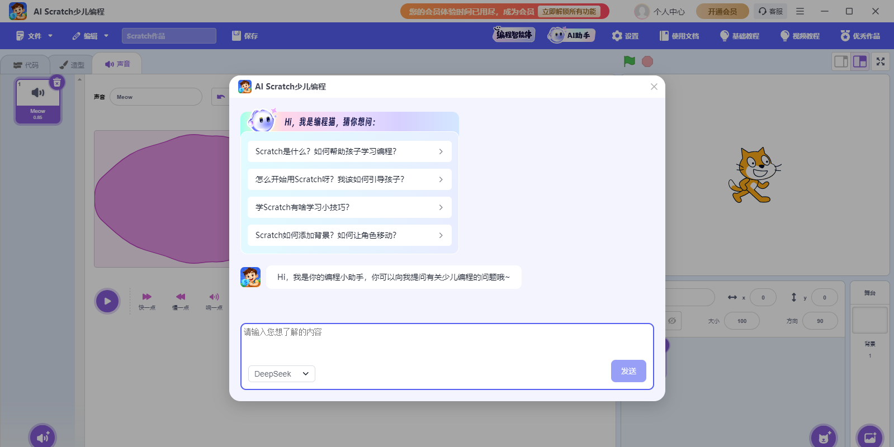Select the 舞台 stage backdrop thumbnail
This screenshot has height=447, width=894.
tap(870, 320)
